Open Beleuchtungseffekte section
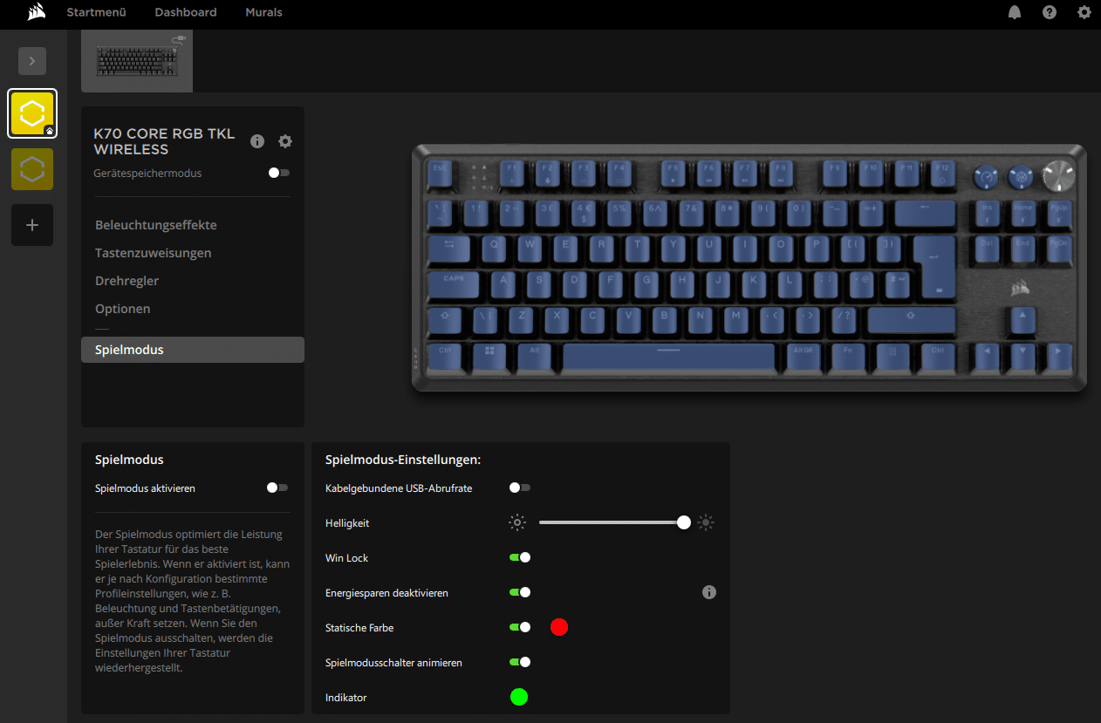The width and height of the screenshot is (1101, 723). (156, 225)
